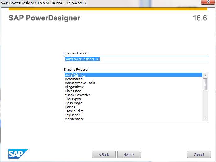Choose the Maintenance folder

point(74,119)
